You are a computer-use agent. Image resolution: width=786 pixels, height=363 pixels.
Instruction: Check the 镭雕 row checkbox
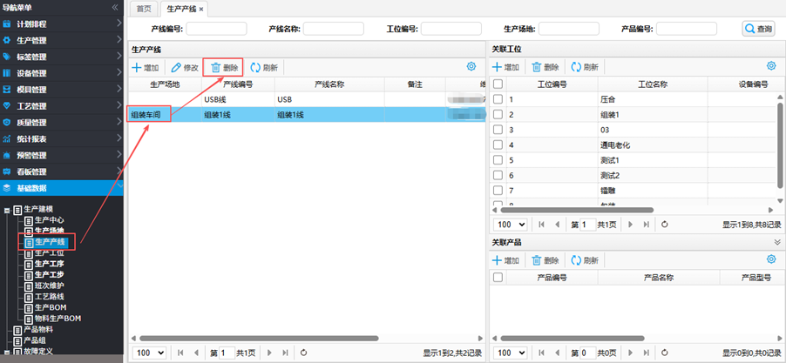point(498,191)
